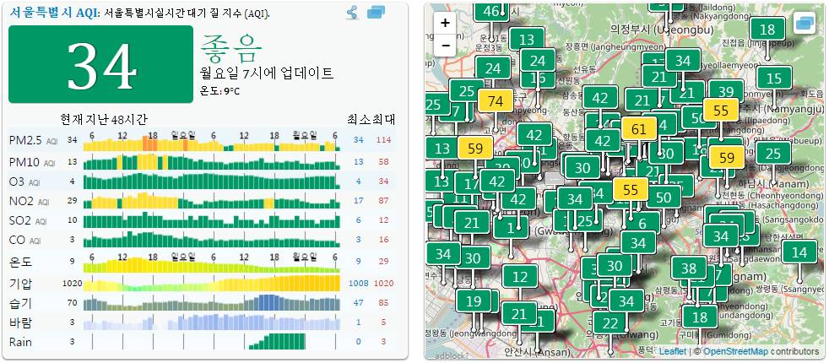
Task: Zoom out the map with the minus button
Action: pos(445,46)
